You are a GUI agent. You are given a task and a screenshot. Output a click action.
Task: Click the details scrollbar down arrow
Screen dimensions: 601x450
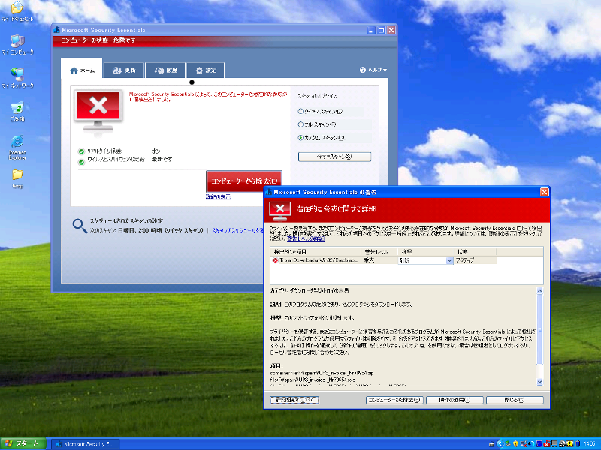(x=539, y=382)
